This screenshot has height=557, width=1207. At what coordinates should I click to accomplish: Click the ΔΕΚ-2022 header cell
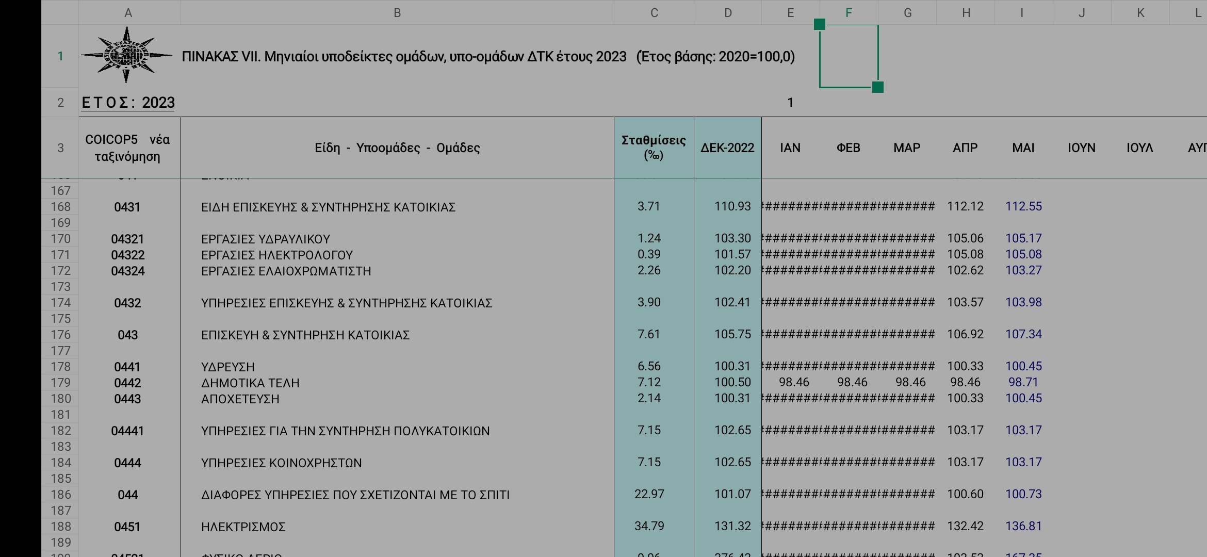pos(727,148)
